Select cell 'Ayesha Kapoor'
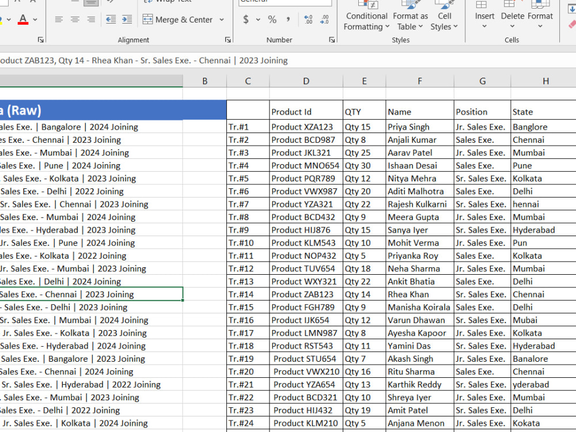576x432 pixels. [x=419, y=333]
